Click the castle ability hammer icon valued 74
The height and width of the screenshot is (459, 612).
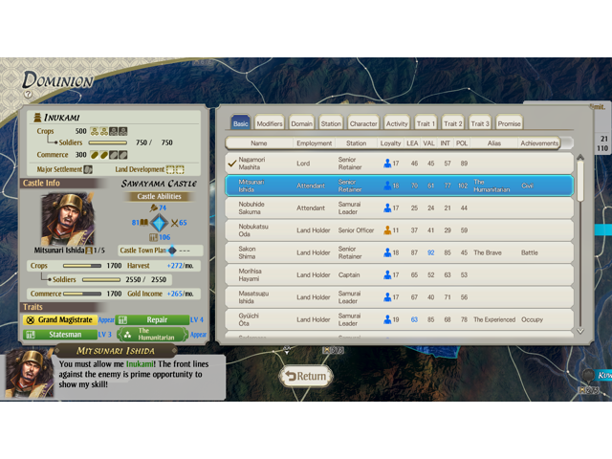(x=154, y=208)
